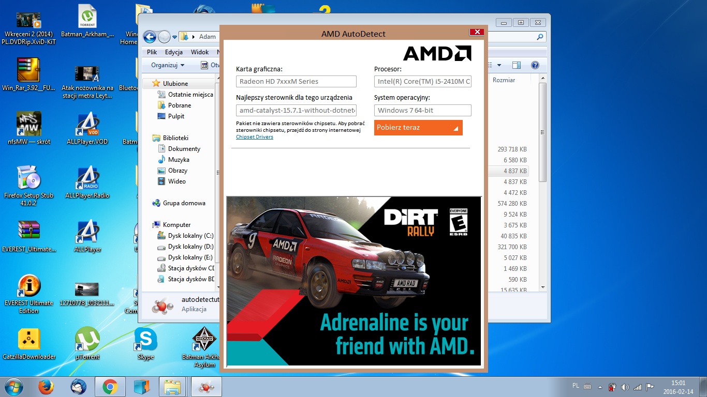This screenshot has width=707, height=397.
Task: Open the Action Center flag tray icon
Action: pos(650,387)
